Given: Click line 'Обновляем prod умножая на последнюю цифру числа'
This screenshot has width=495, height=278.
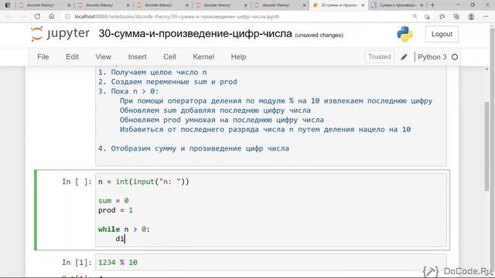Looking at the screenshot, I should 222,120.
